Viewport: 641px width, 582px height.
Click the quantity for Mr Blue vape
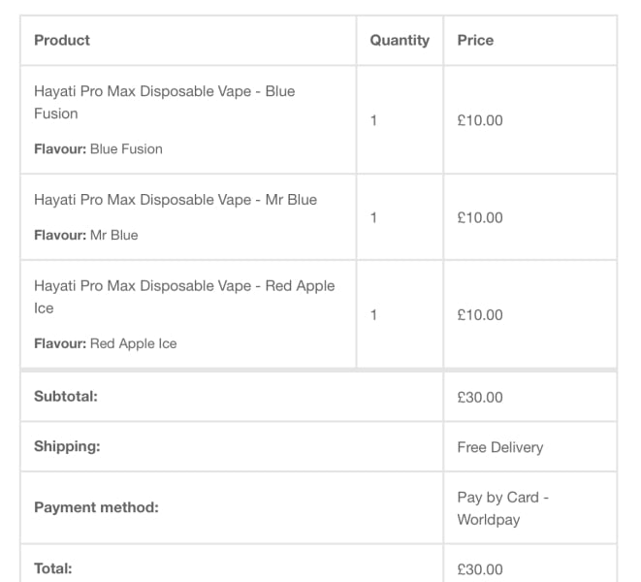point(374,218)
